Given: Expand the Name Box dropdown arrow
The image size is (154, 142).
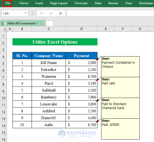Looking at the screenshot, I should click(26, 13).
